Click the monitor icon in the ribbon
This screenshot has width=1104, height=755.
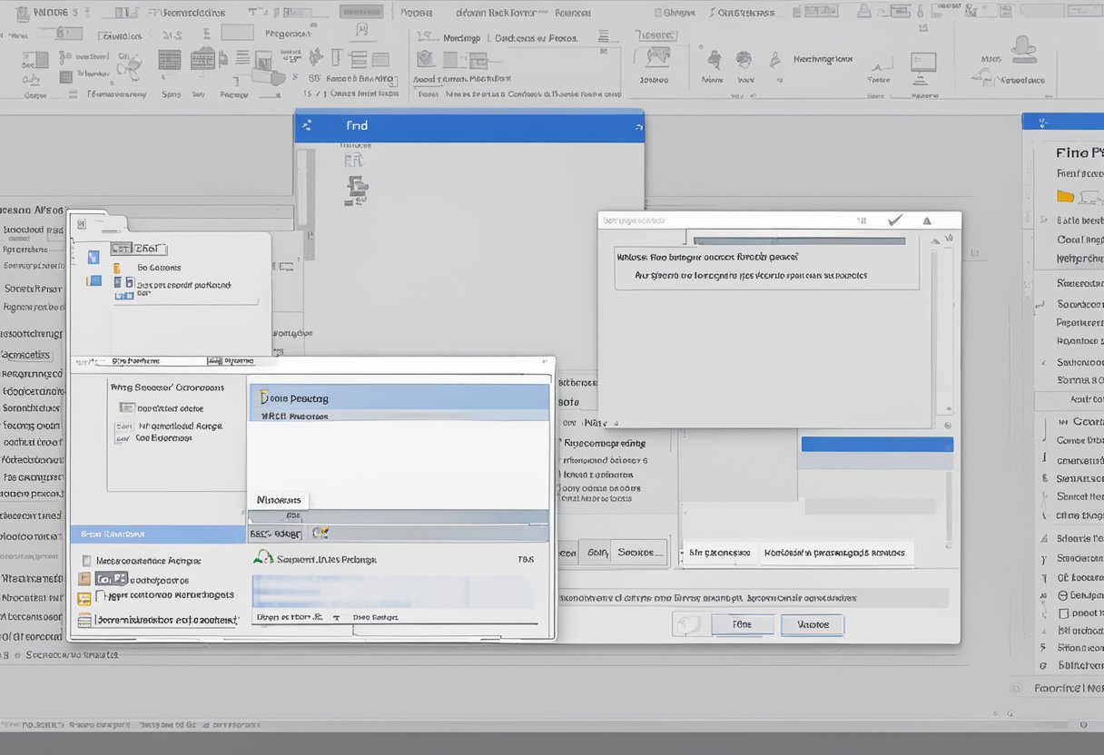click(x=922, y=62)
